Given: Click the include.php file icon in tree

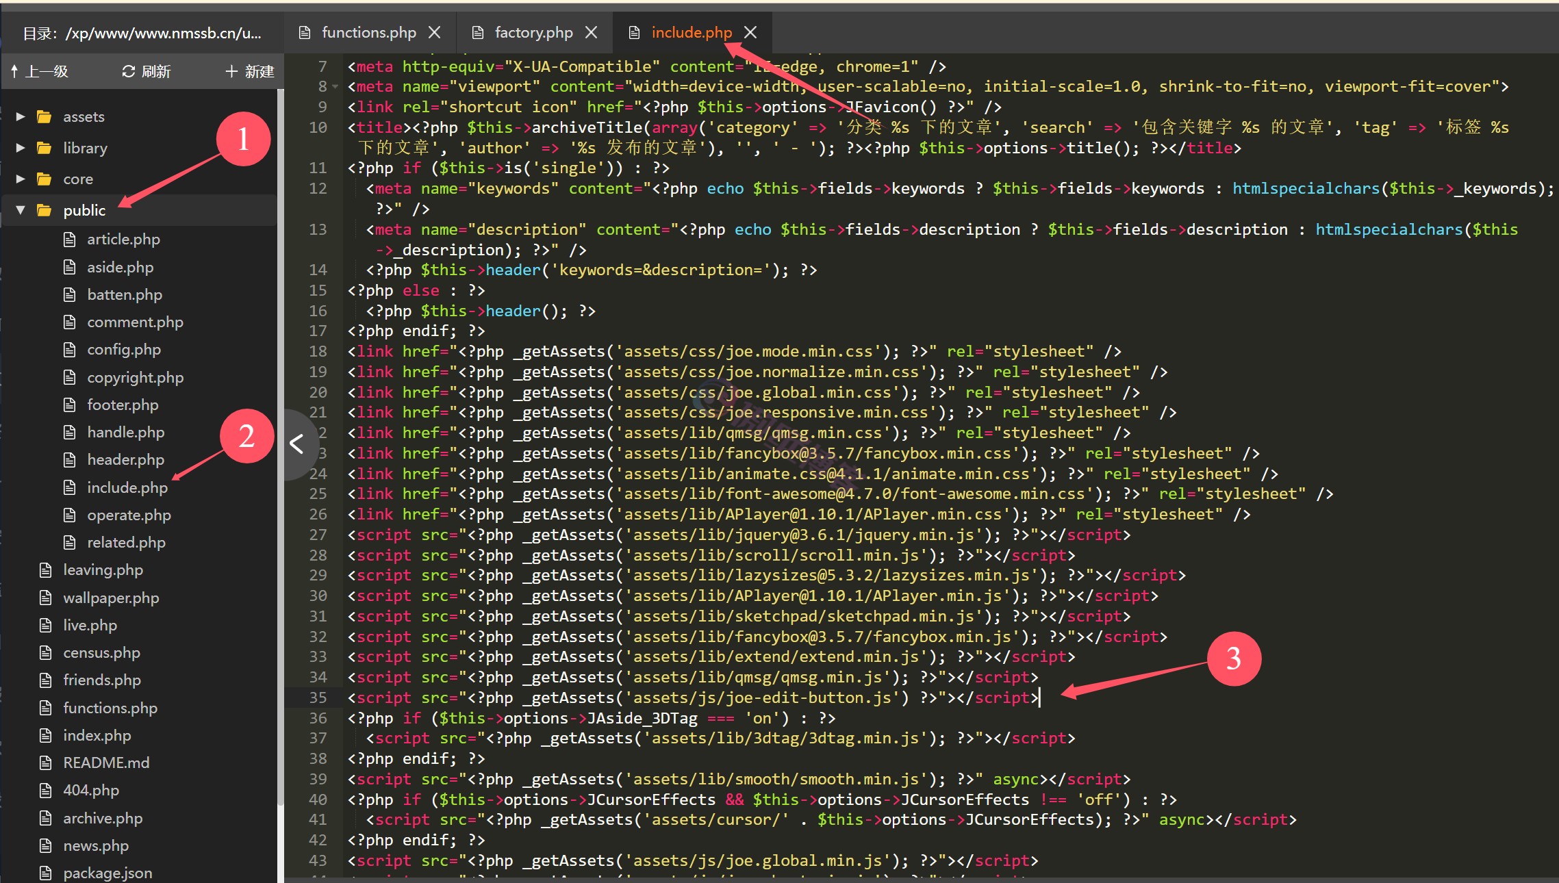Looking at the screenshot, I should tap(69, 487).
